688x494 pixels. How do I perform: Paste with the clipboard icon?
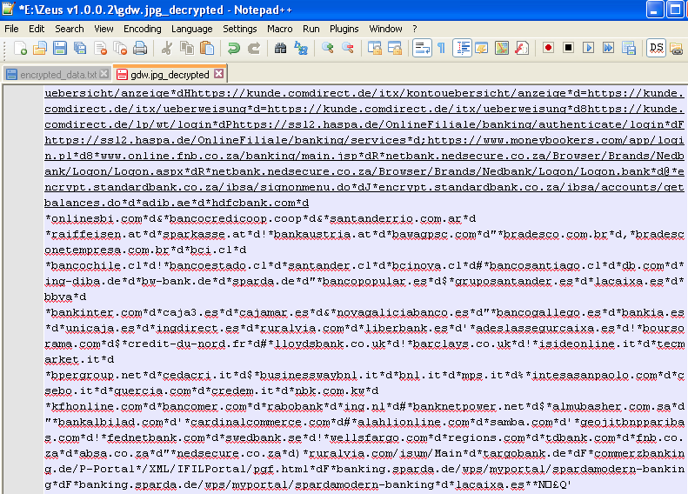[x=207, y=48]
